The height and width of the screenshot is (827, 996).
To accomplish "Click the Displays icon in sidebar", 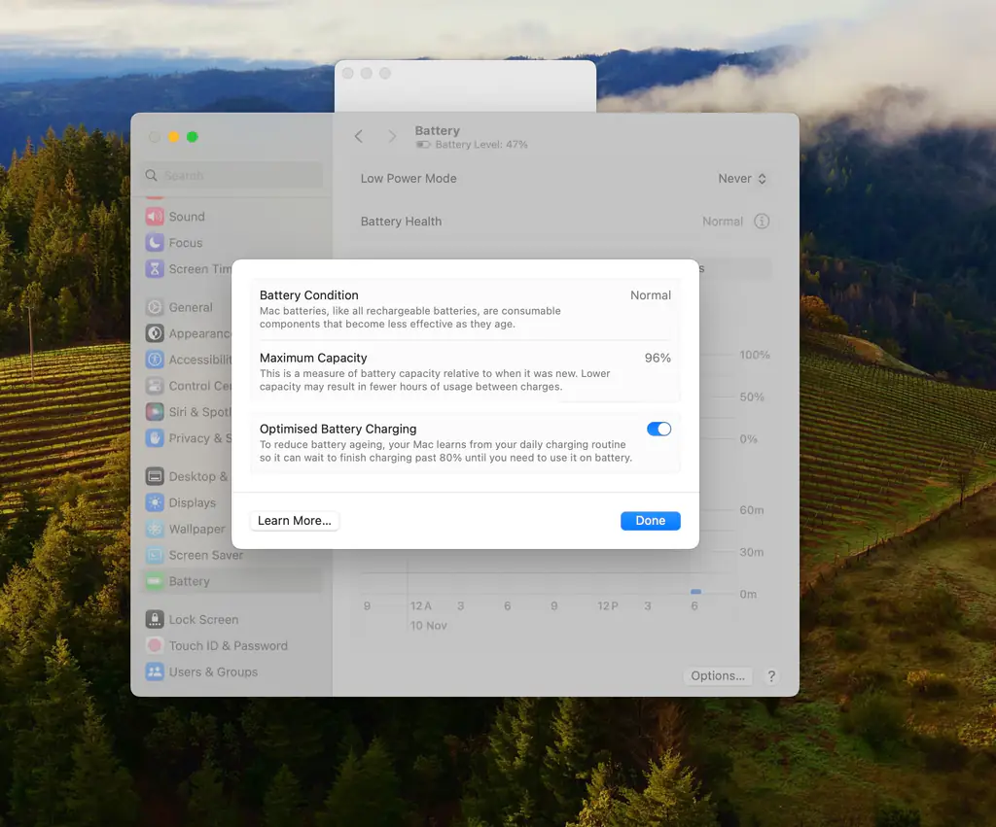I will tap(155, 502).
